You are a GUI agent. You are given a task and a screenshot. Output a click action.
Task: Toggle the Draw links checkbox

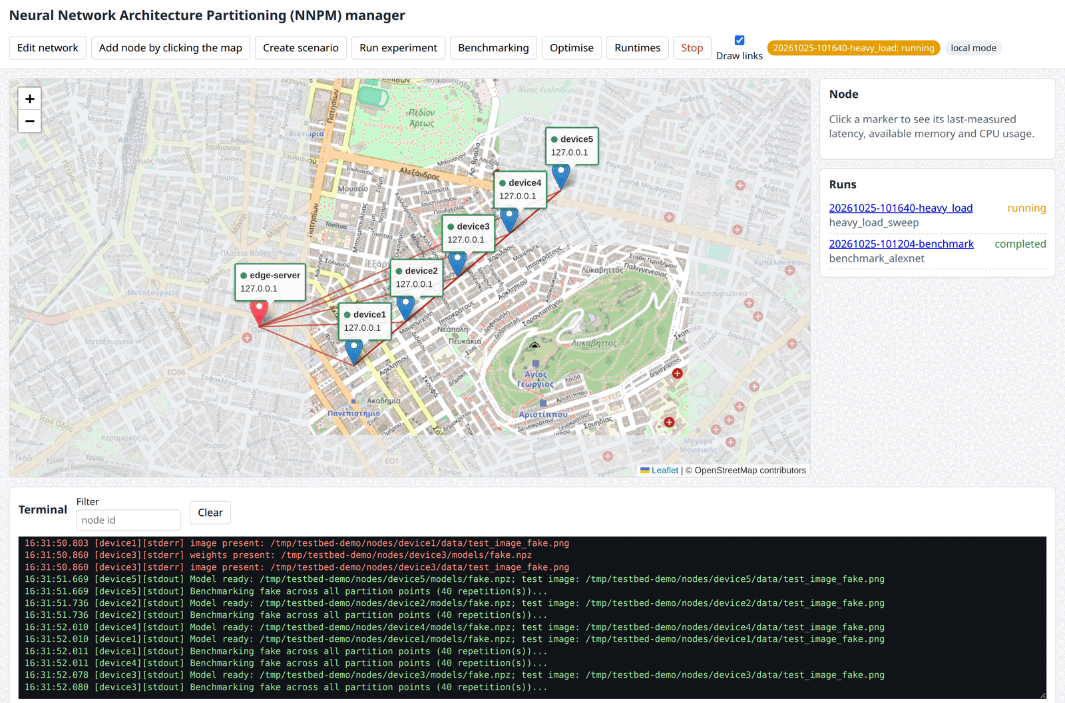740,40
